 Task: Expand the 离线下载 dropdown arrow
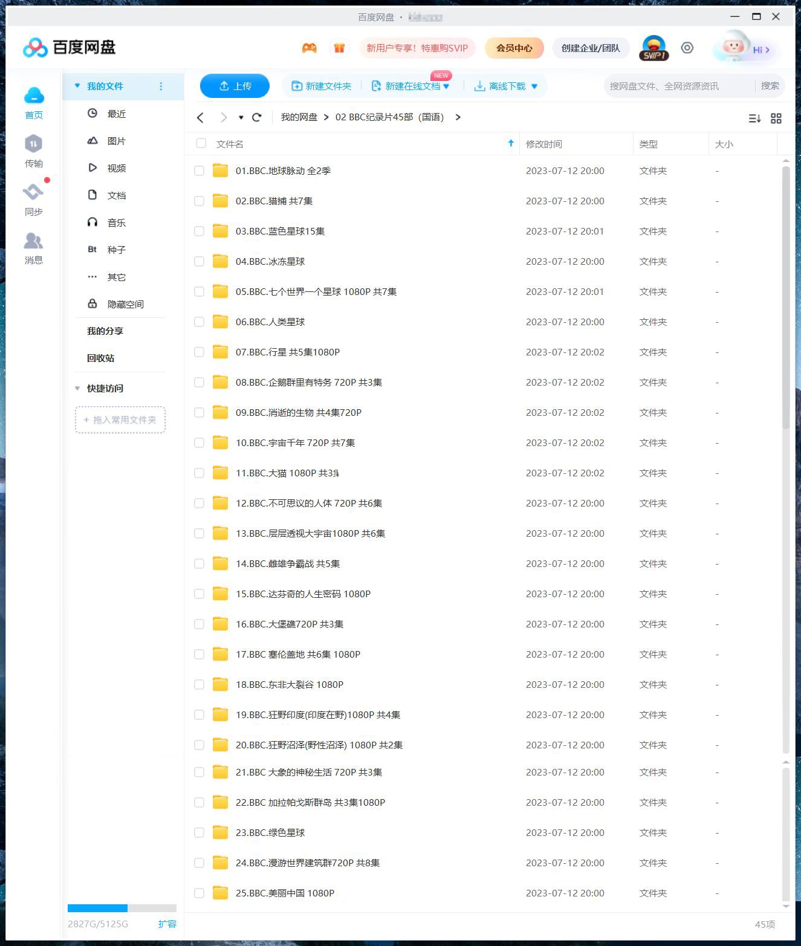(x=534, y=86)
